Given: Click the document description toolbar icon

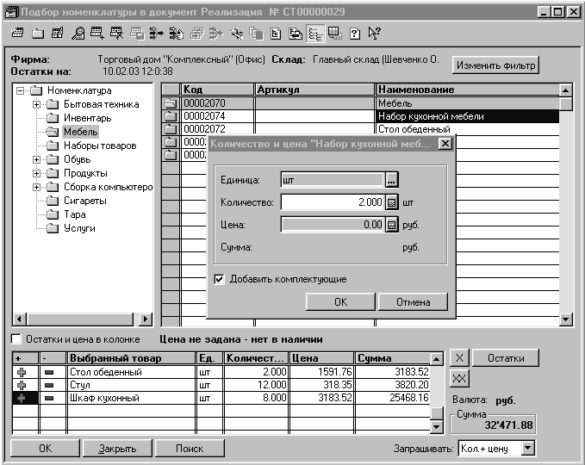Looking at the screenshot, I should pyautogui.click(x=276, y=34).
